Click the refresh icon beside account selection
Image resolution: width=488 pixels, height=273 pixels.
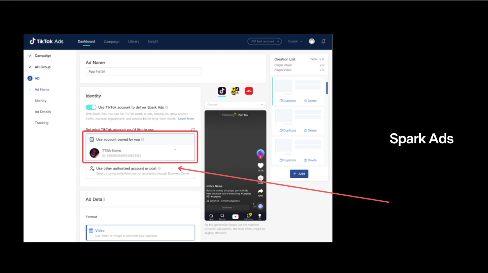pyautogui.click(x=193, y=129)
